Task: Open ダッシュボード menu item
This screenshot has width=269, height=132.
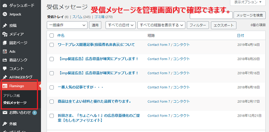Action: click(22, 5)
